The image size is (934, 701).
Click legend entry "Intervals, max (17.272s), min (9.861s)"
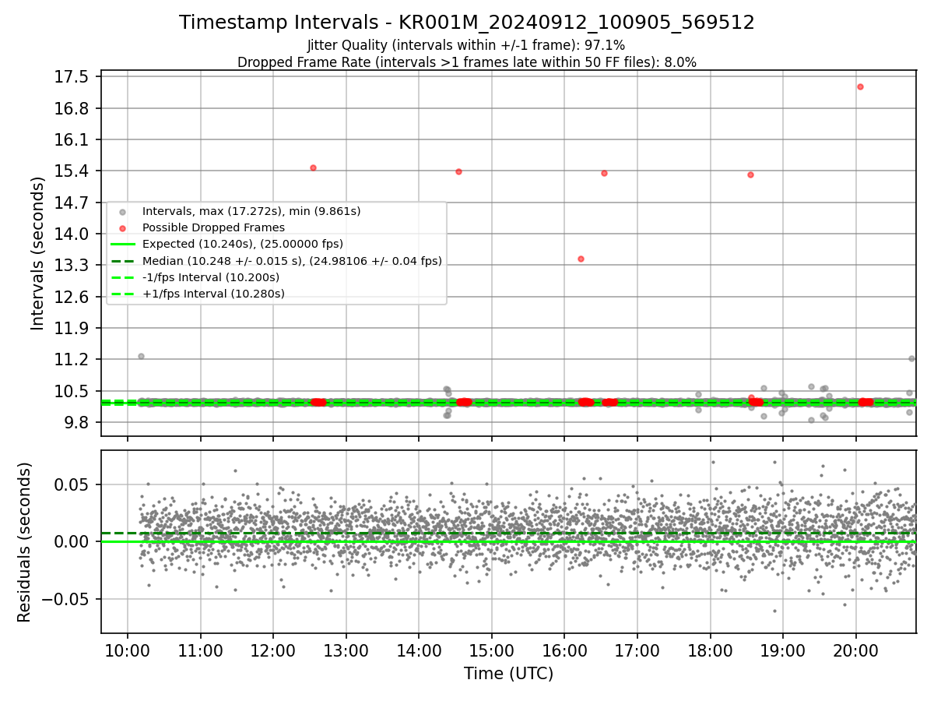(x=251, y=211)
